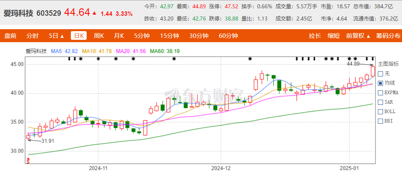Click the MA60: 38.19 legend label
Screen dimensions: 402x173
[165, 51]
